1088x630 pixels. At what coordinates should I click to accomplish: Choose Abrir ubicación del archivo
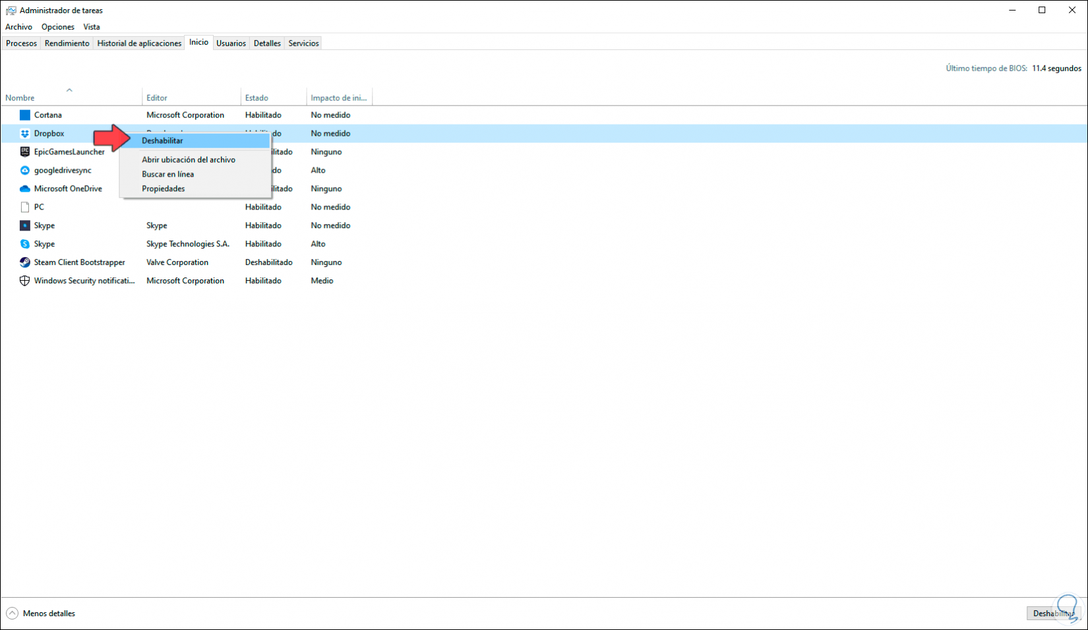(189, 159)
